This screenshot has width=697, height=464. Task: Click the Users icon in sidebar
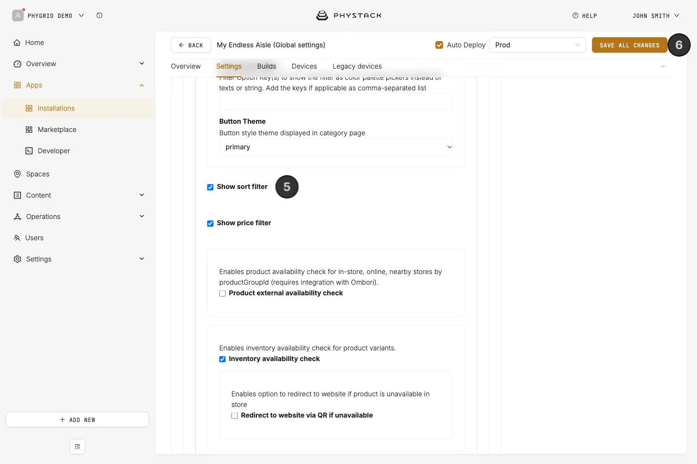pyautogui.click(x=17, y=238)
